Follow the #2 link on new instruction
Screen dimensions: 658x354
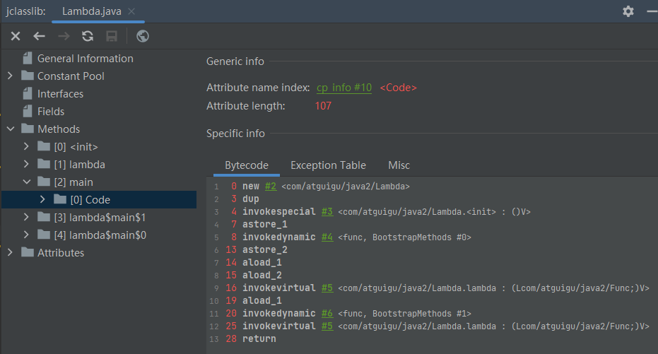point(271,187)
